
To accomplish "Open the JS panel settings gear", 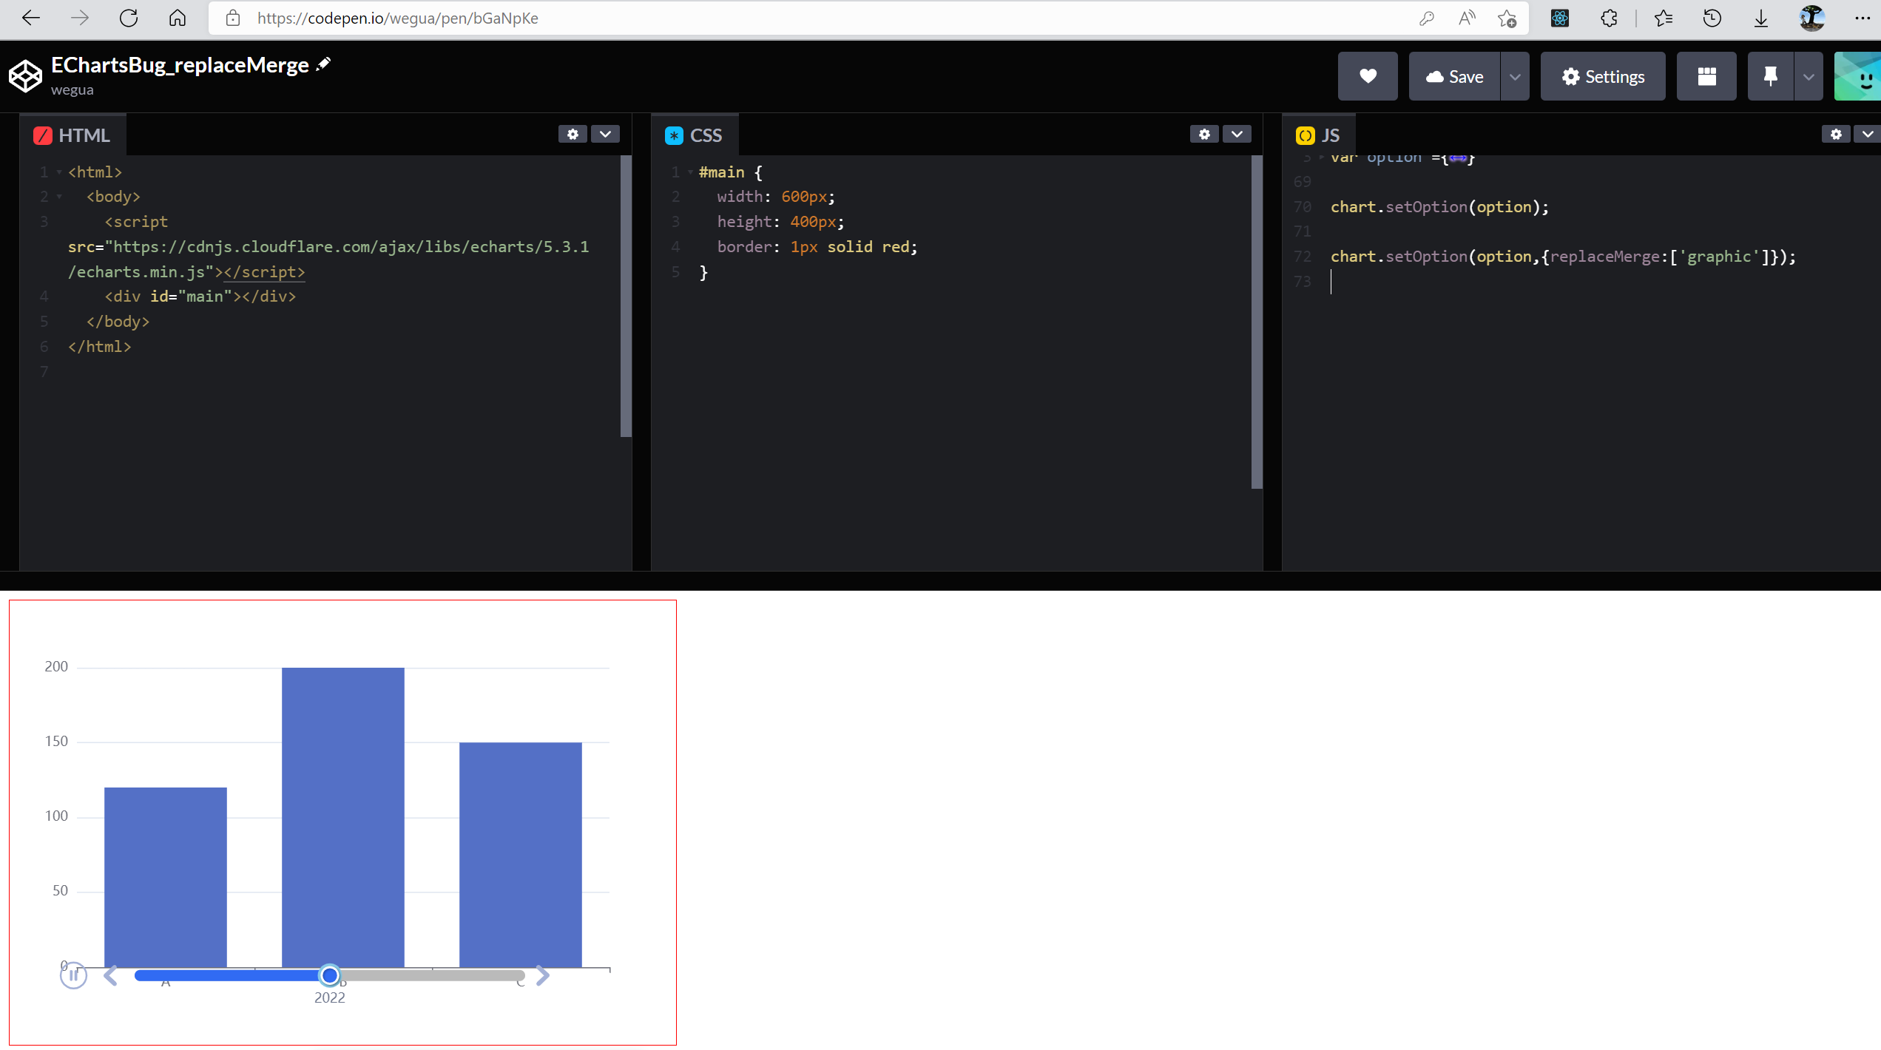I will [x=1836, y=134].
